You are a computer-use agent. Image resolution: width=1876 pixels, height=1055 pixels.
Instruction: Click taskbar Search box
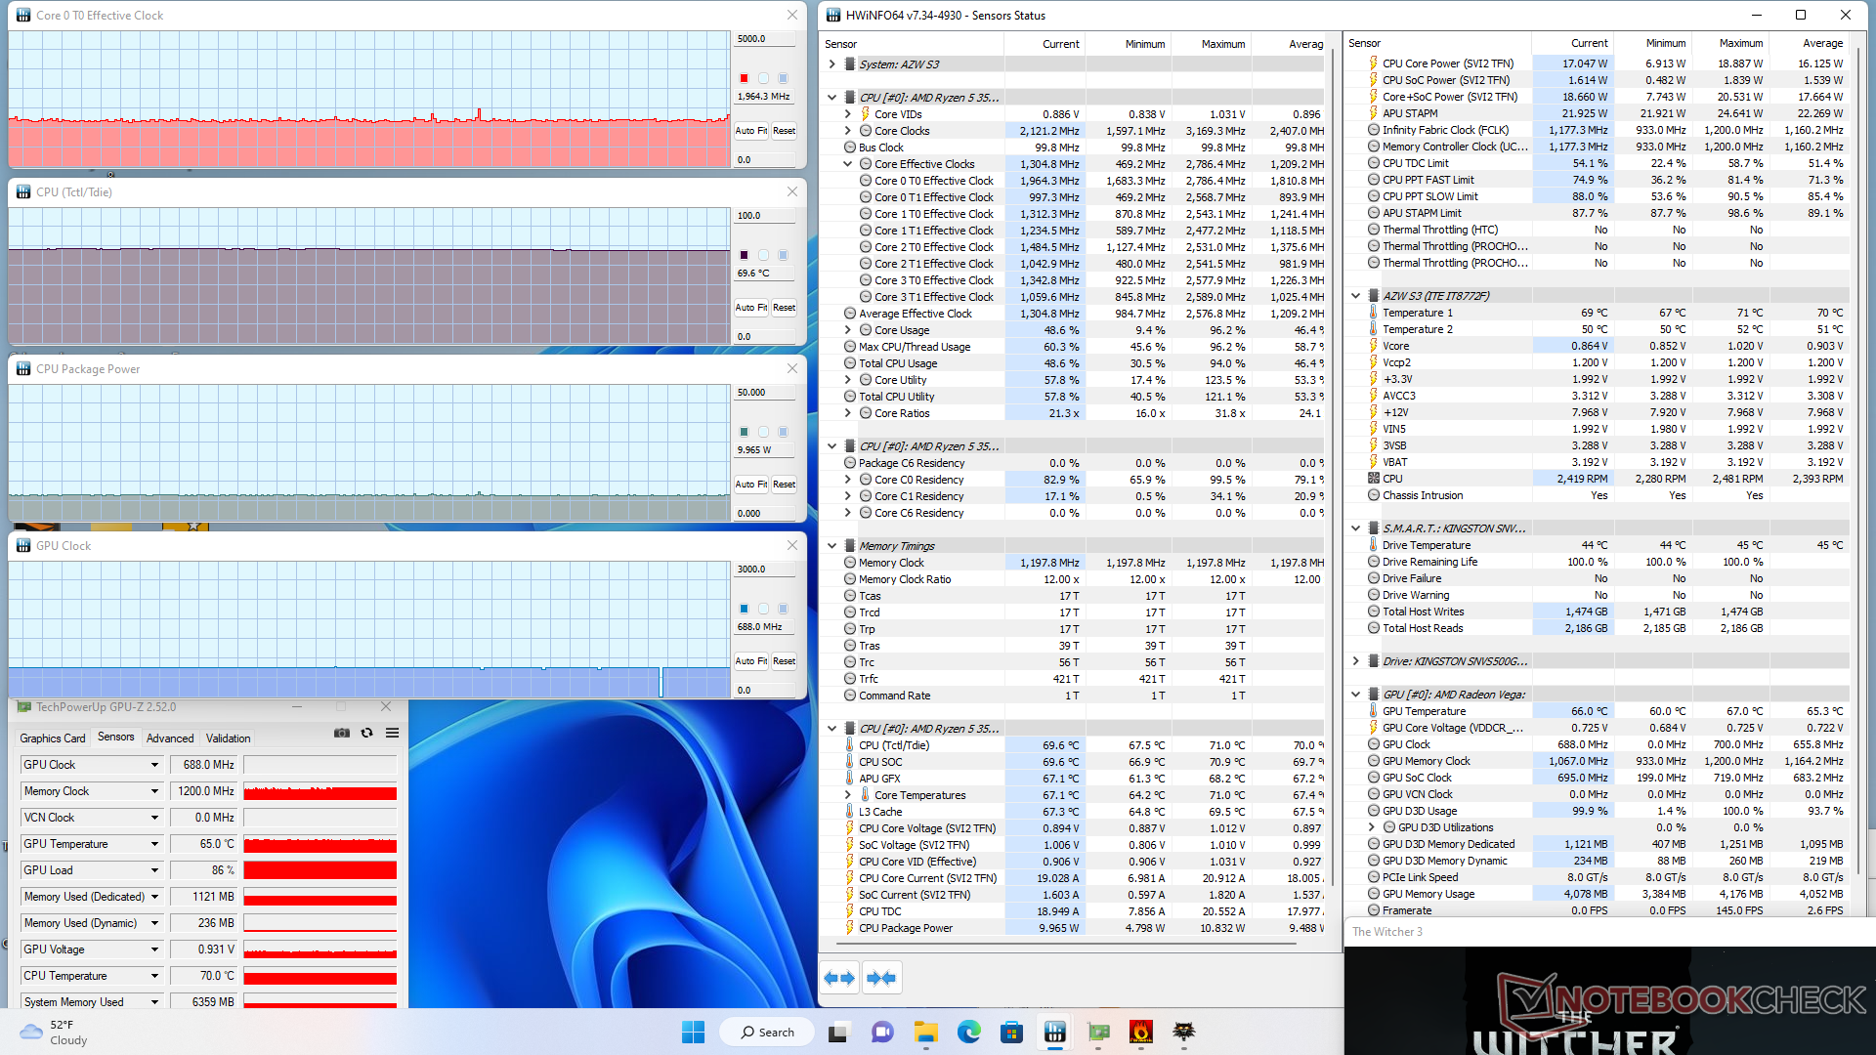pos(767,1033)
